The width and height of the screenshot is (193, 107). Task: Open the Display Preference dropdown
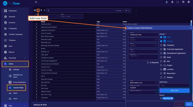pos(143,93)
